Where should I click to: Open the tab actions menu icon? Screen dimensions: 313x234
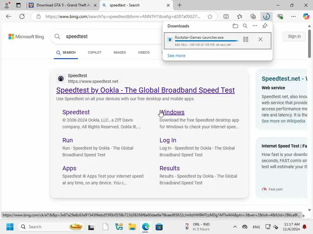[18, 5]
